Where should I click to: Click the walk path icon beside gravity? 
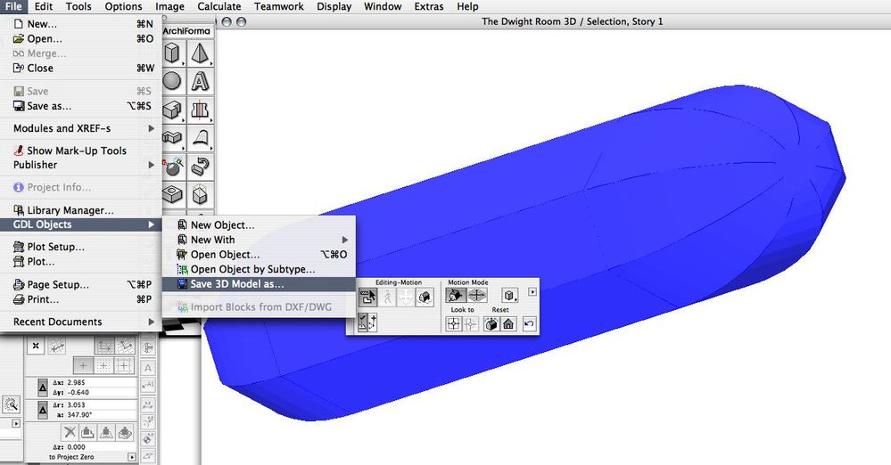[x=372, y=322]
